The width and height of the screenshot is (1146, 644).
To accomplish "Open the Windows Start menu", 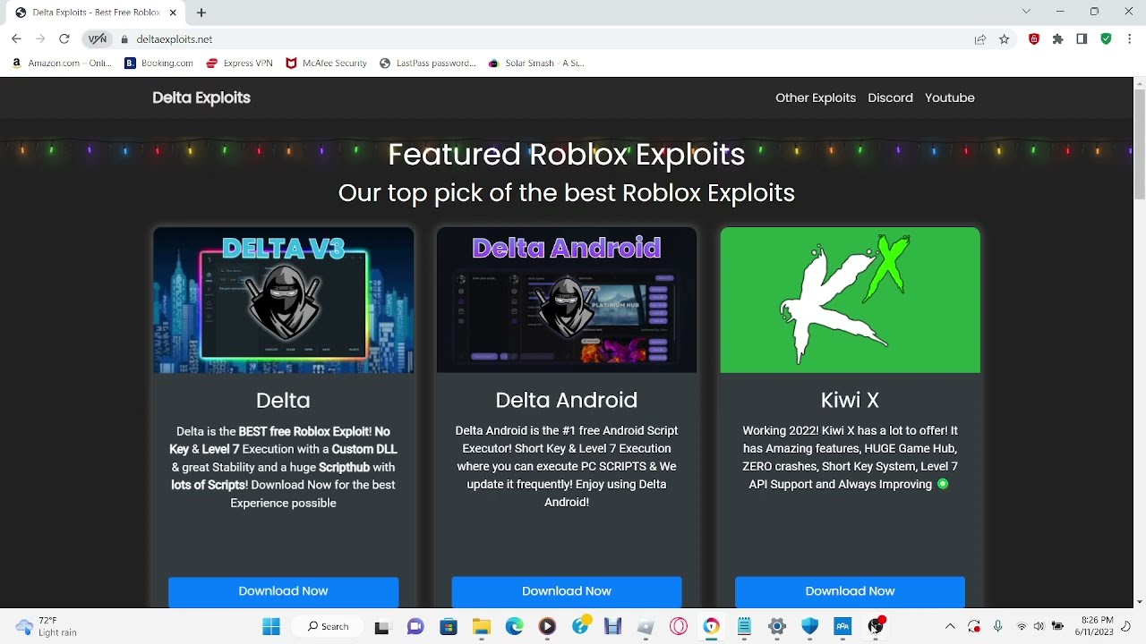I will pyautogui.click(x=271, y=626).
